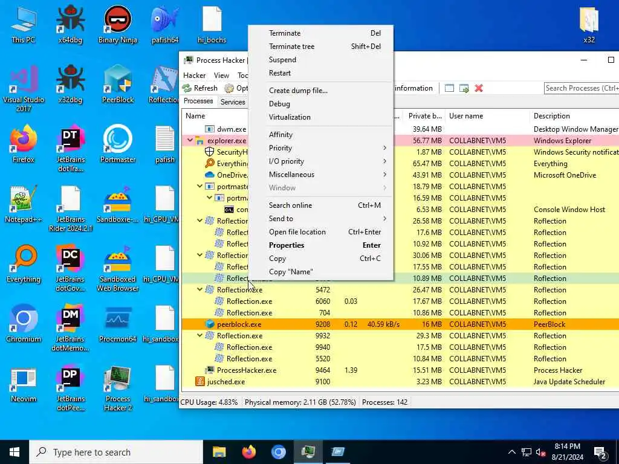Select the hi_bochs file icon
The width and height of the screenshot is (619, 464).
point(212,23)
